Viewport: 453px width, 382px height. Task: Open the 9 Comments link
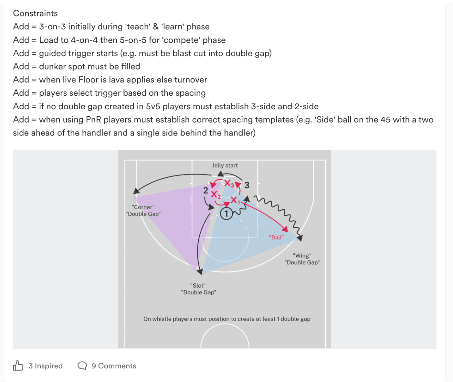pyautogui.click(x=114, y=366)
